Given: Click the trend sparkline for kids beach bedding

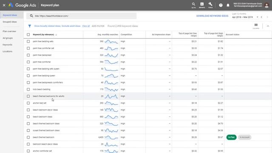Looking at the screenshot, I should point(111,89).
